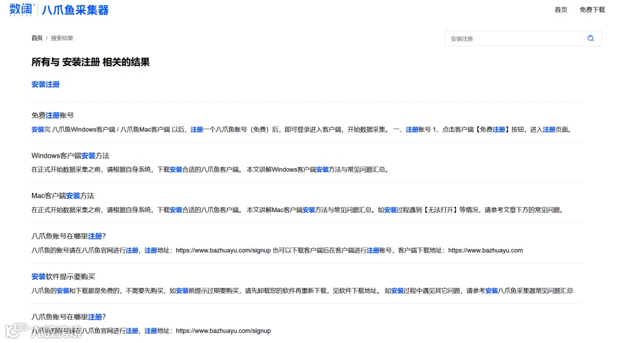Click the search magnifier icon
Viewport: 632px width, 343px height.
590,38
